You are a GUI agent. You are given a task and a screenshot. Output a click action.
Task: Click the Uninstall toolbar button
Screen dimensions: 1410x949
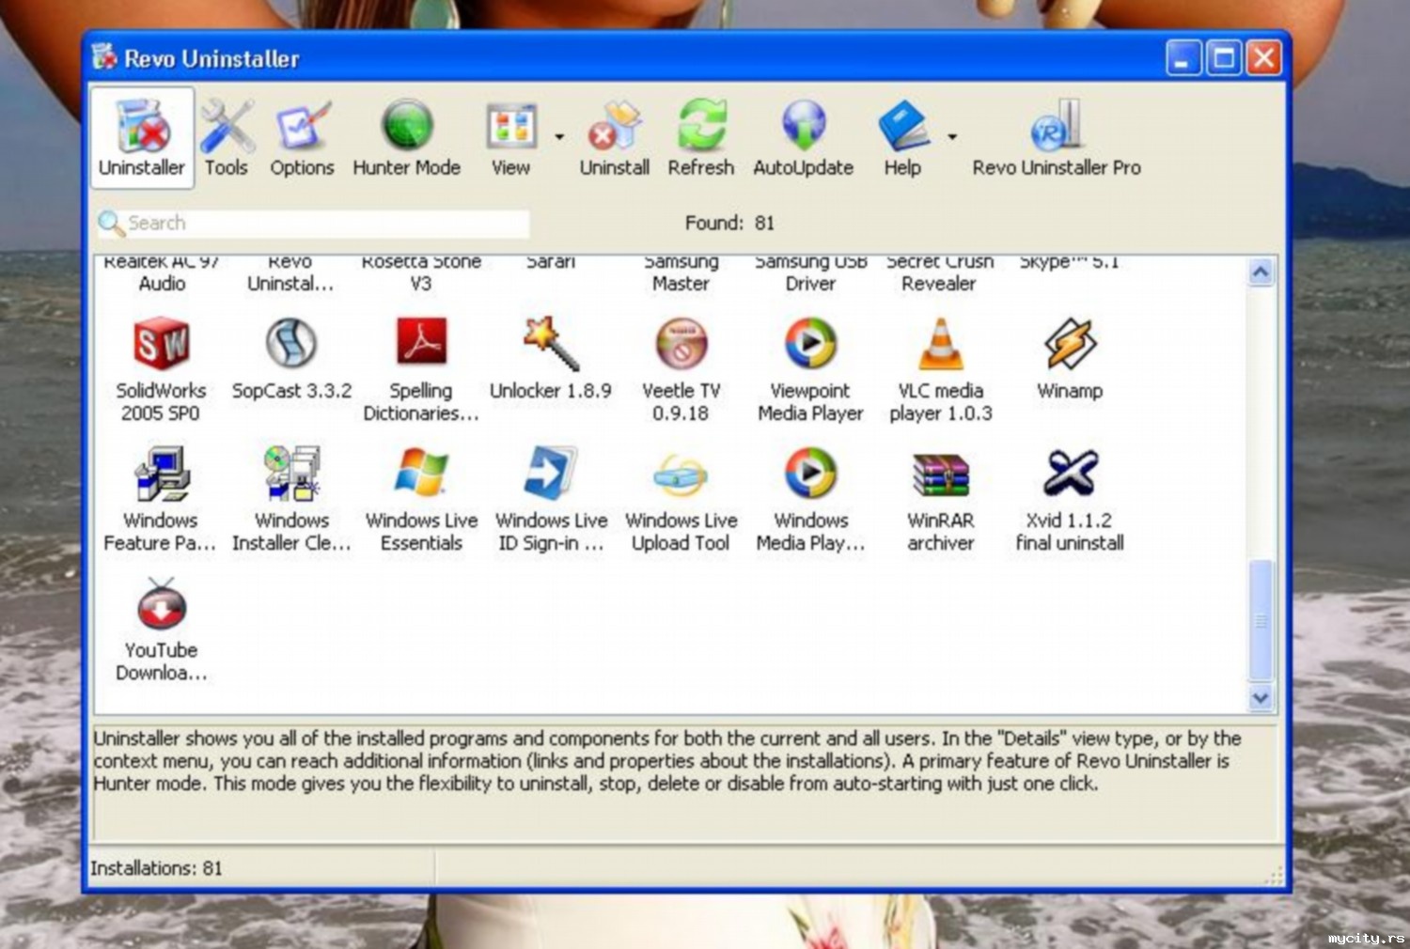(x=615, y=138)
